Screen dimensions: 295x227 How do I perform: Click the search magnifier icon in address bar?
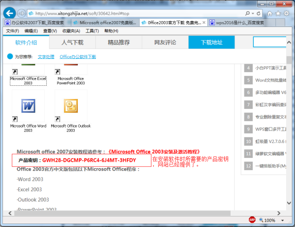[247, 13]
